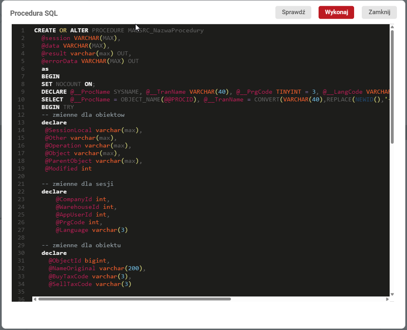Run the procedure with Wykonaj

coord(336,12)
